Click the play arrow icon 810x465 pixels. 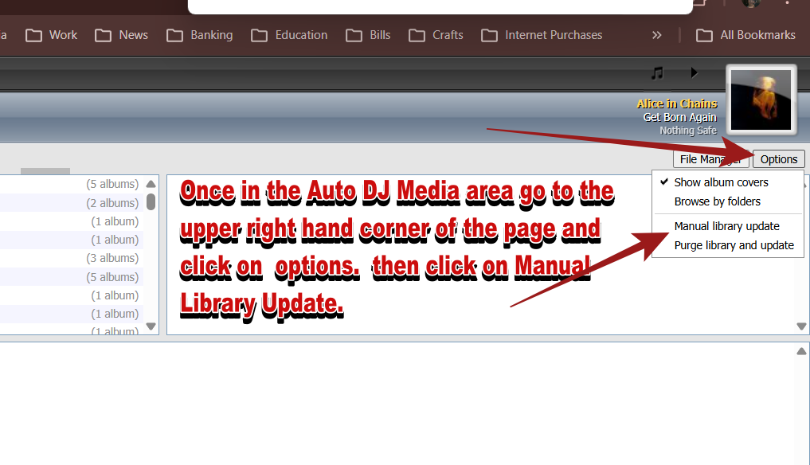tap(695, 72)
